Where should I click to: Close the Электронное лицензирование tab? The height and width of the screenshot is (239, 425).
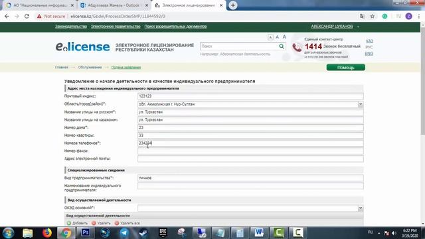221,5
